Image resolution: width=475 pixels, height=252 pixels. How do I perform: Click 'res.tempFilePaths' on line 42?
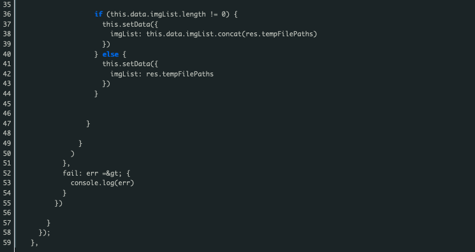coord(180,74)
